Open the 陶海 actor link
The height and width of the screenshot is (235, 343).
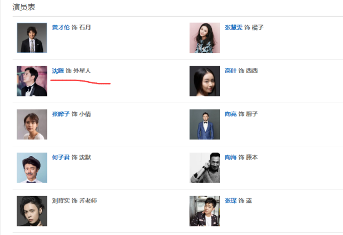(x=231, y=157)
